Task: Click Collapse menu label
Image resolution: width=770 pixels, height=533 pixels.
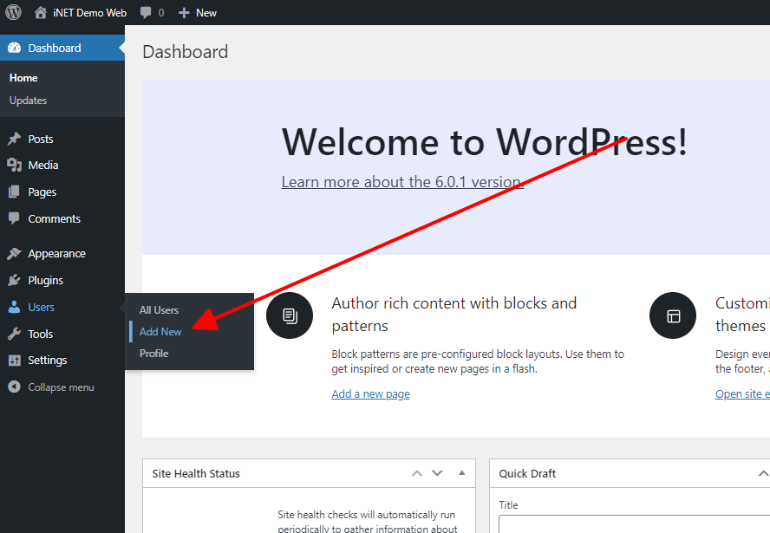Action: pyautogui.click(x=61, y=387)
